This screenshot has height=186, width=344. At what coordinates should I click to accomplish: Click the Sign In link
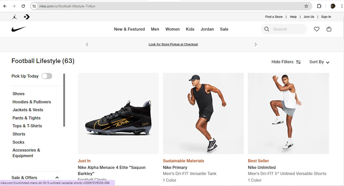coord(326,17)
